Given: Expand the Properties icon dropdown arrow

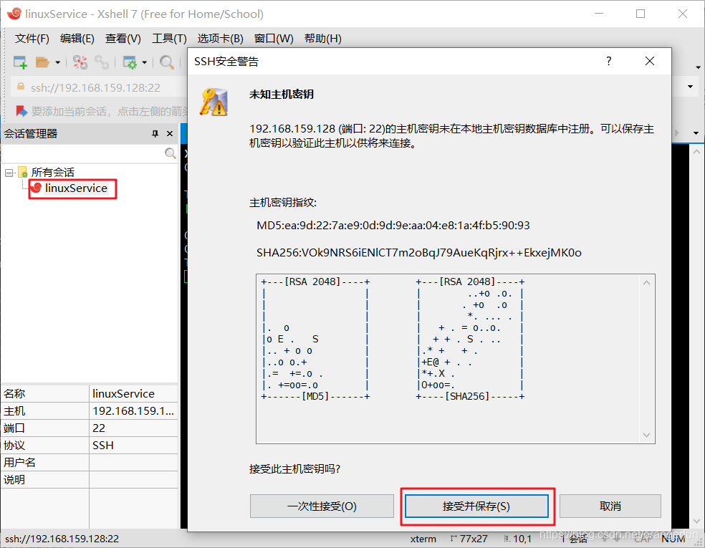Looking at the screenshot, I should 144,62.
